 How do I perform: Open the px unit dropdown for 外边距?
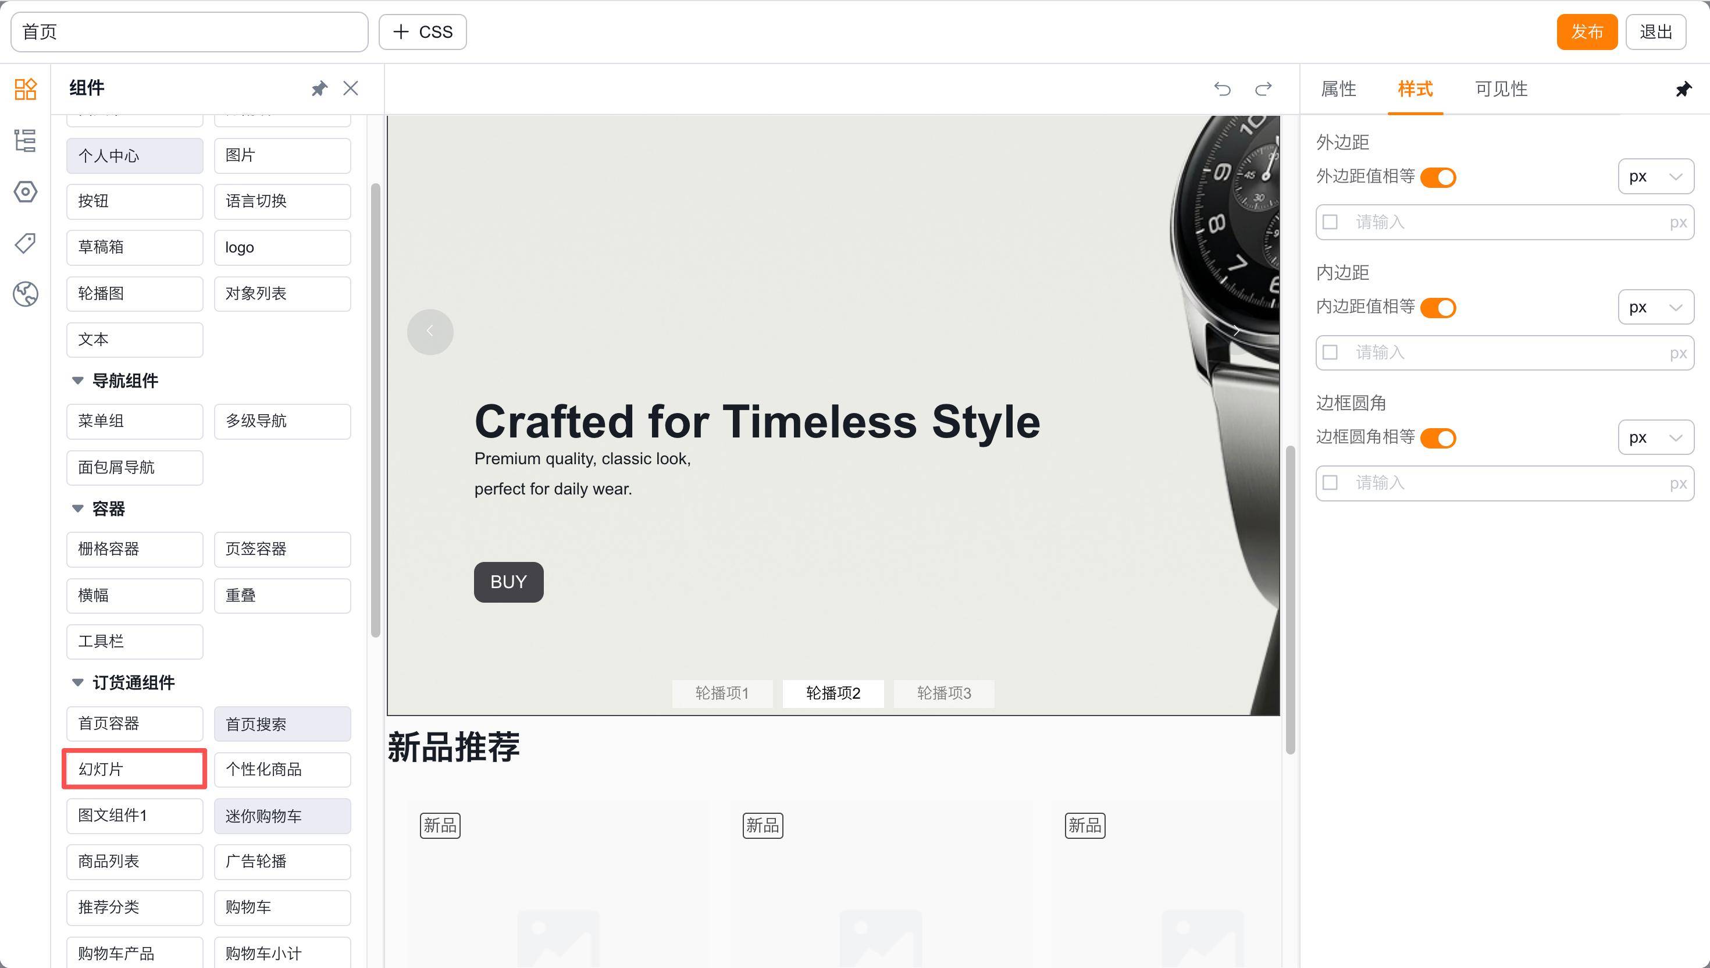point(1655,177)
